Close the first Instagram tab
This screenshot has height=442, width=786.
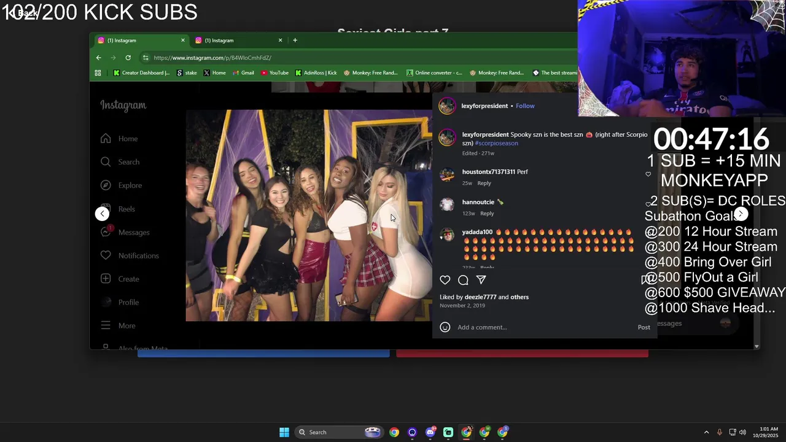[182, 41]
